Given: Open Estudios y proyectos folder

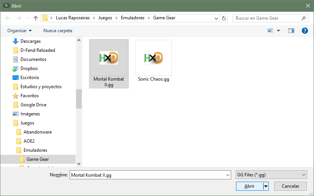Looking at the screenshot, I should click(41, 87).
